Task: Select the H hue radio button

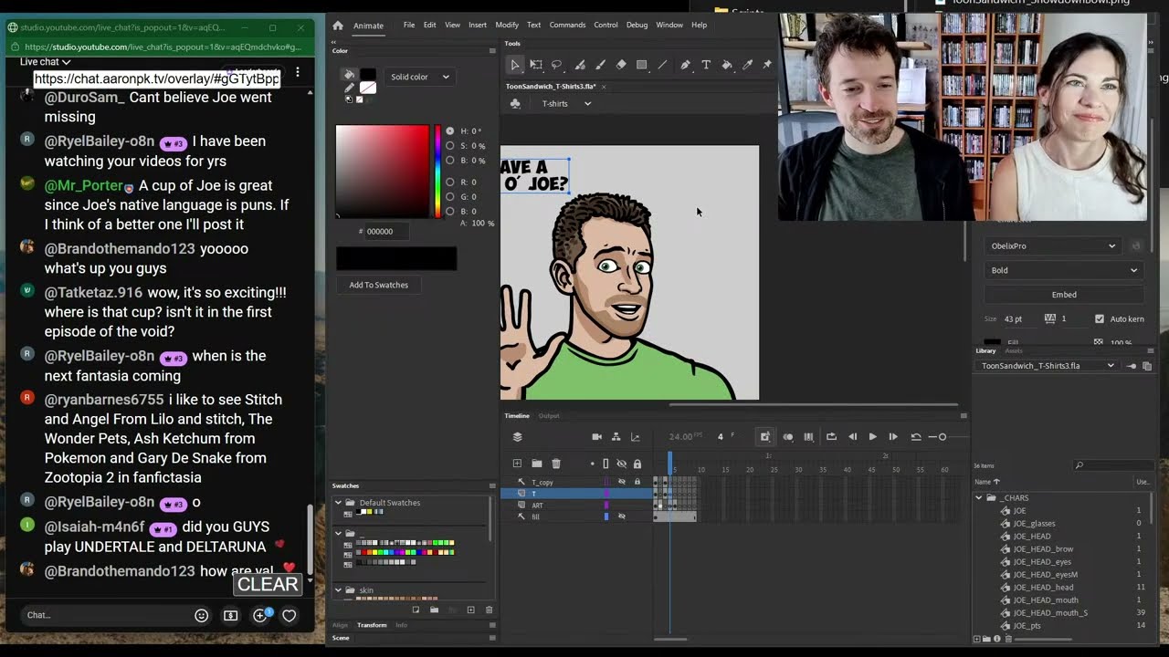Action: (x=449, y=131)
